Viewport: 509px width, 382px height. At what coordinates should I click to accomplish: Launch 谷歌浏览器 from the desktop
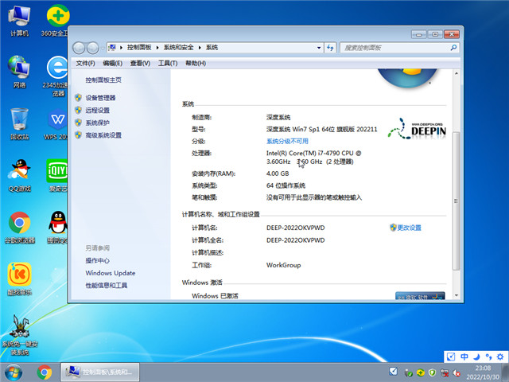(x=19, y=224)
